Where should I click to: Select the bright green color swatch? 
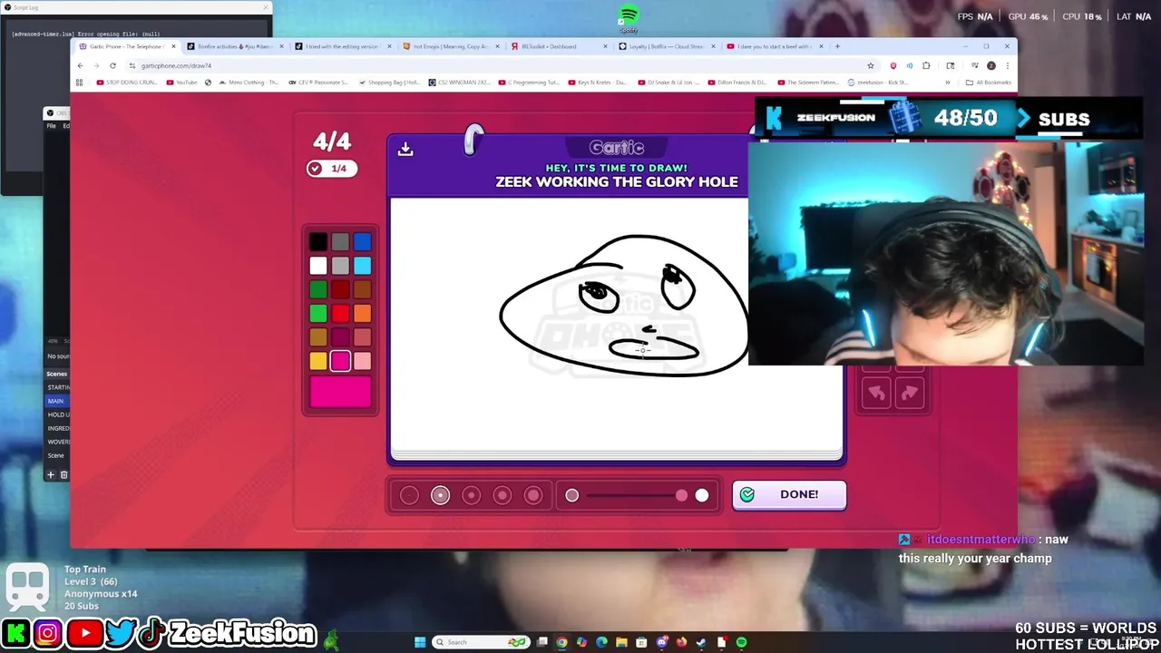317,314
